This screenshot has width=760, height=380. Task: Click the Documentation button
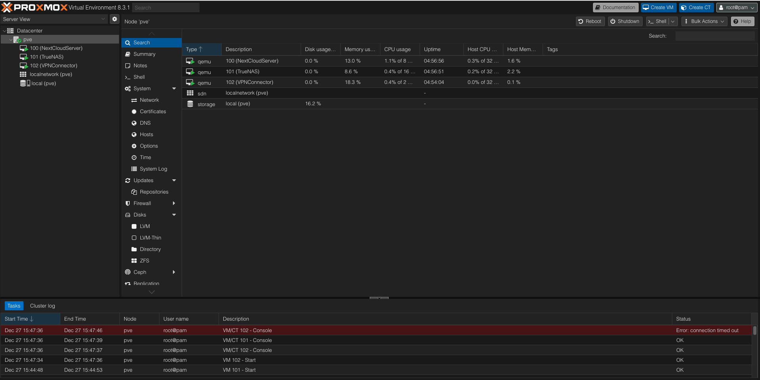(616, 8)
